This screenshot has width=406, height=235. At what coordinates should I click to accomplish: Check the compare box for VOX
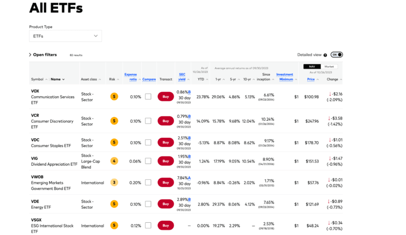point(148,97)
